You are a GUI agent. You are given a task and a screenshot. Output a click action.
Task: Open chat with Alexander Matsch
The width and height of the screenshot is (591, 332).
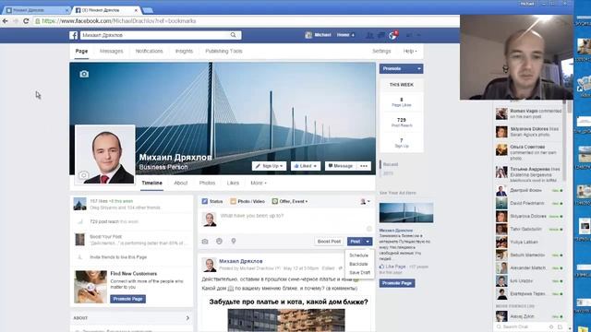529,268
